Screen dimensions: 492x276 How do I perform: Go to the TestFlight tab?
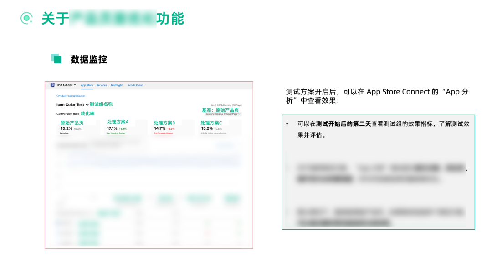(117, 85)
